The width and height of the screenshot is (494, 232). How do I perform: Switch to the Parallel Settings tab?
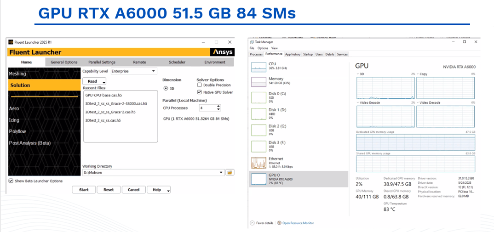click(102, 62)
